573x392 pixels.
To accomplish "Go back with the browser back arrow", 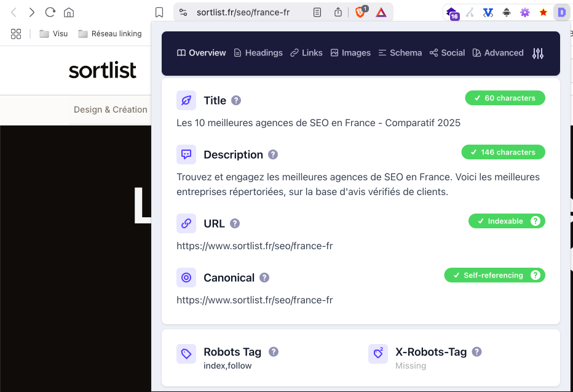I will 14,12.
